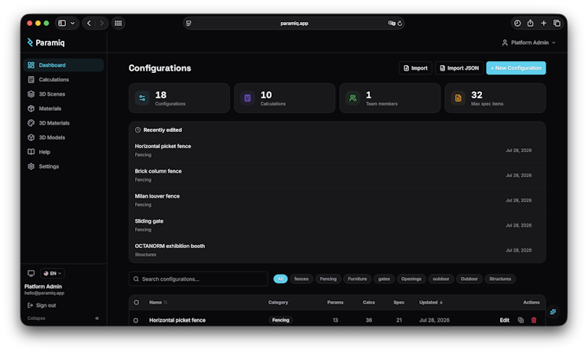Sort table by Updated column
The width and height of the screenshot is (588, 353).
pos(431,303)
